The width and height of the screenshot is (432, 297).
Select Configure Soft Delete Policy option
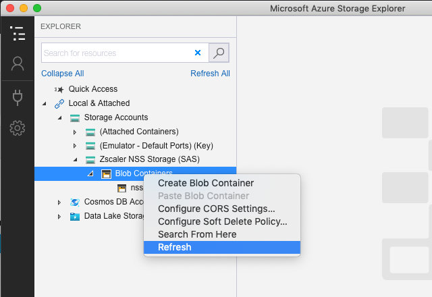pos(222,221)
